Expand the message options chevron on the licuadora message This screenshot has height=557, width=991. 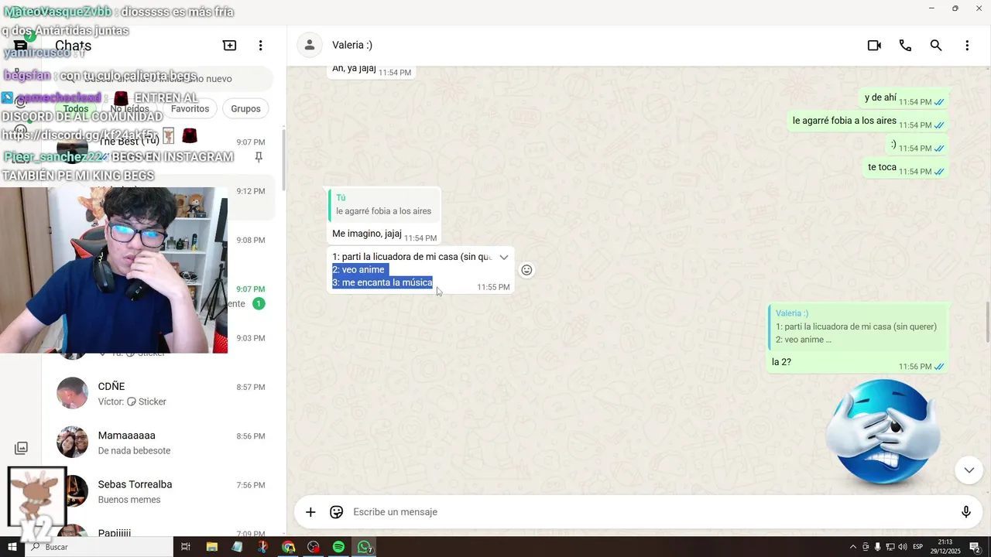coord(503,257)
